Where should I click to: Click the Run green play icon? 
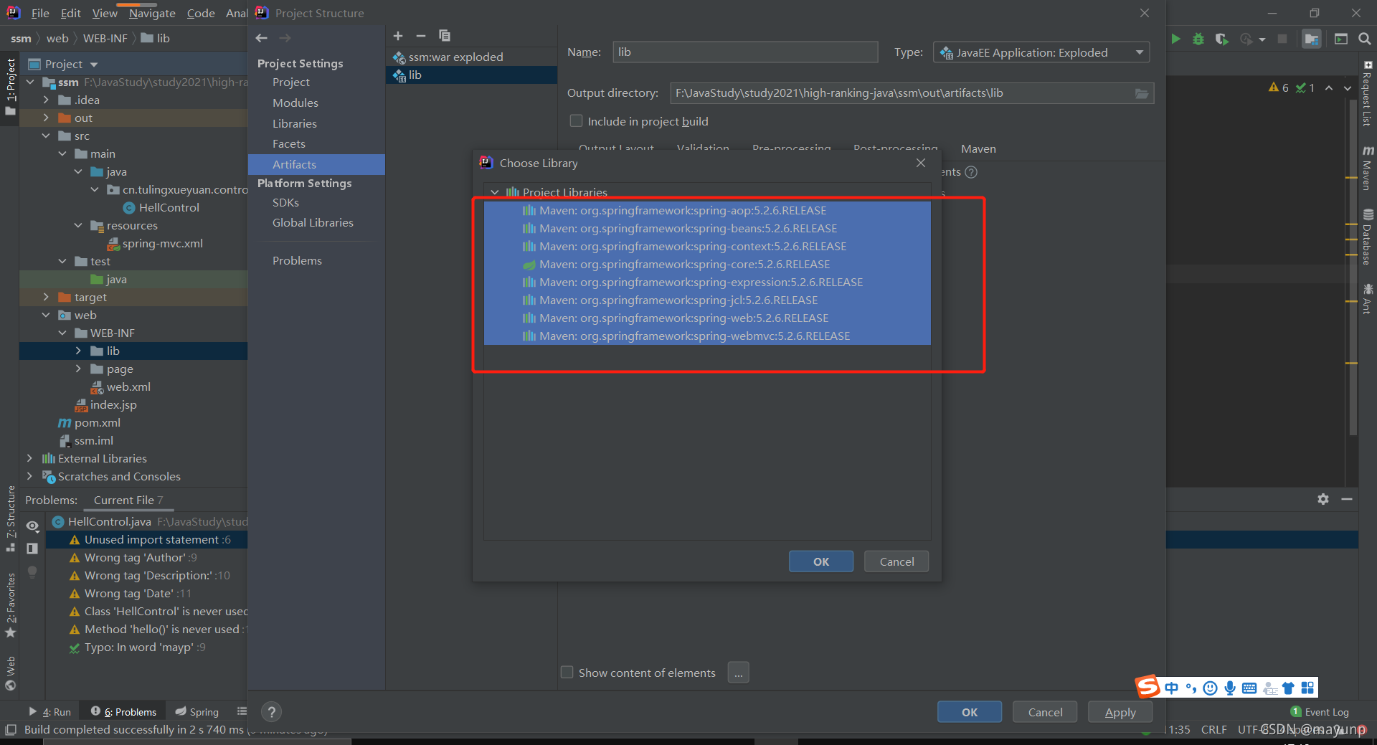(1175, 39)
